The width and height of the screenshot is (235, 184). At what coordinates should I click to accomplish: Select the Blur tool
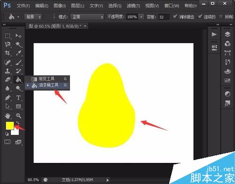(8, 88)
